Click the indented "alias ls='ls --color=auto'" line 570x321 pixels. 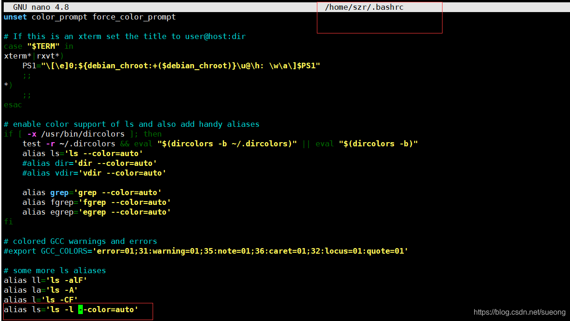coord(83,153)
